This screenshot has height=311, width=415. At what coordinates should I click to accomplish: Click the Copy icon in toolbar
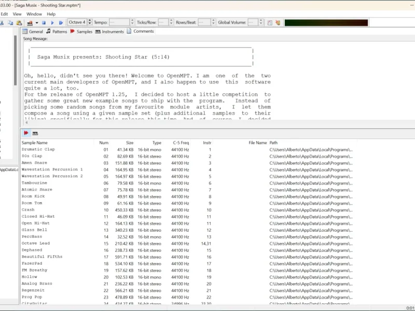[10, 23]
